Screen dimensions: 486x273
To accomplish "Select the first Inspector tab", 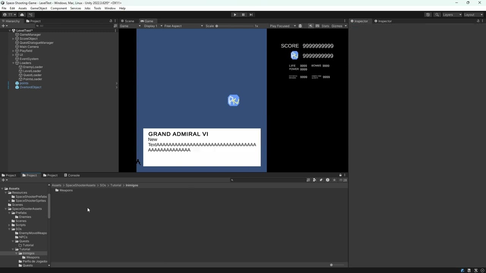I will [359, 21].
